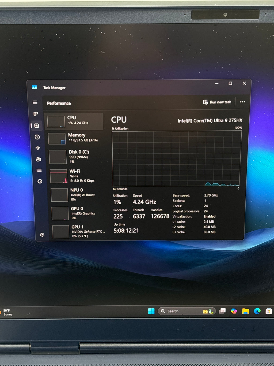This screenshot has width=274, height=366.
Task: Click the Memory mini graph thumbnail
Action: click(x=57, y=139)
